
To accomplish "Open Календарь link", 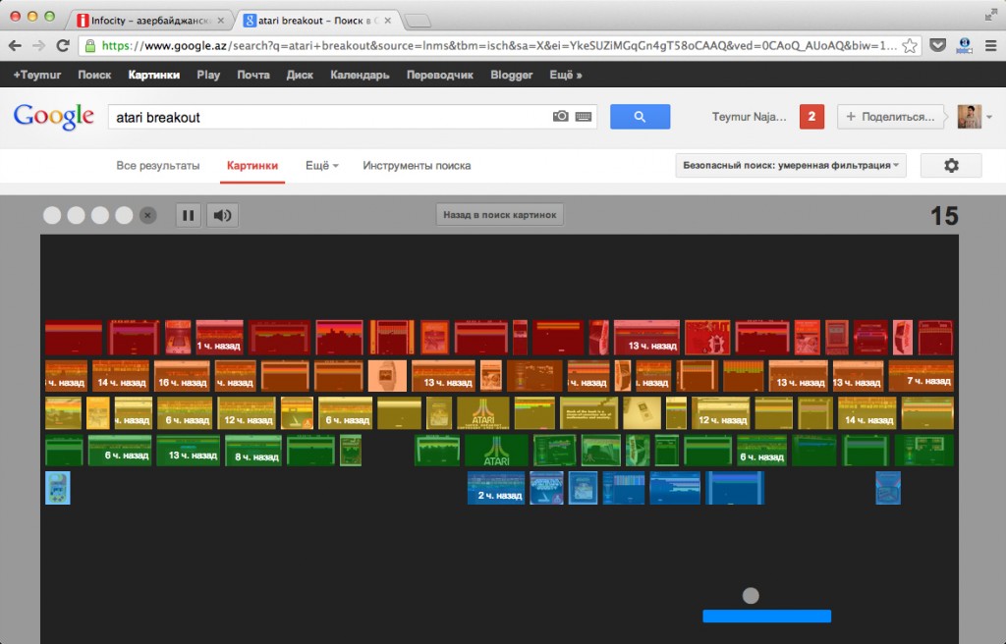I will click(360, 75).
